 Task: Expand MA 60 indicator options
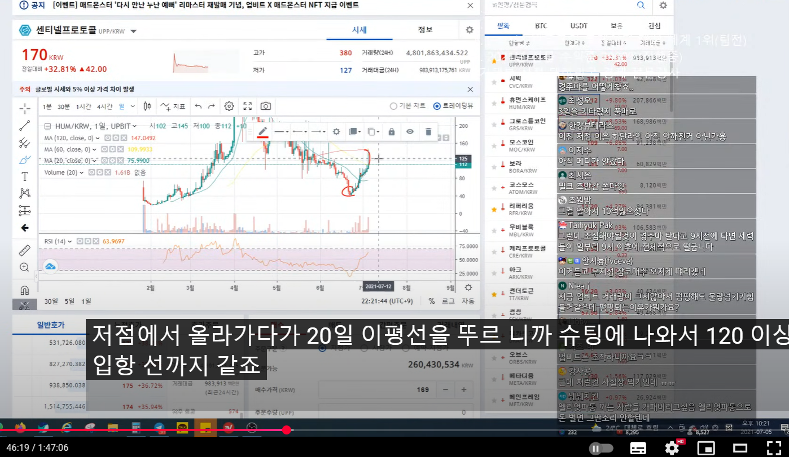(x=94, y=149)
